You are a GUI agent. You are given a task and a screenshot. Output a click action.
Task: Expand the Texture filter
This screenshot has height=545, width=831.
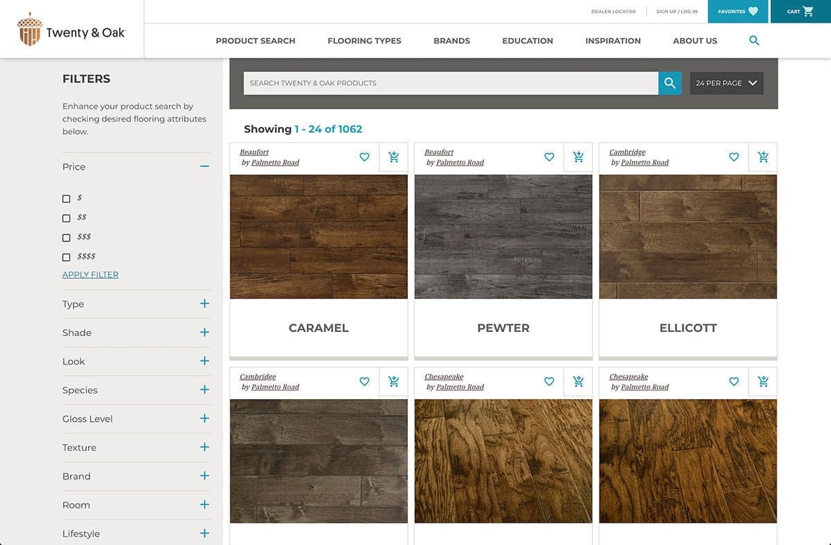point(204,447)
